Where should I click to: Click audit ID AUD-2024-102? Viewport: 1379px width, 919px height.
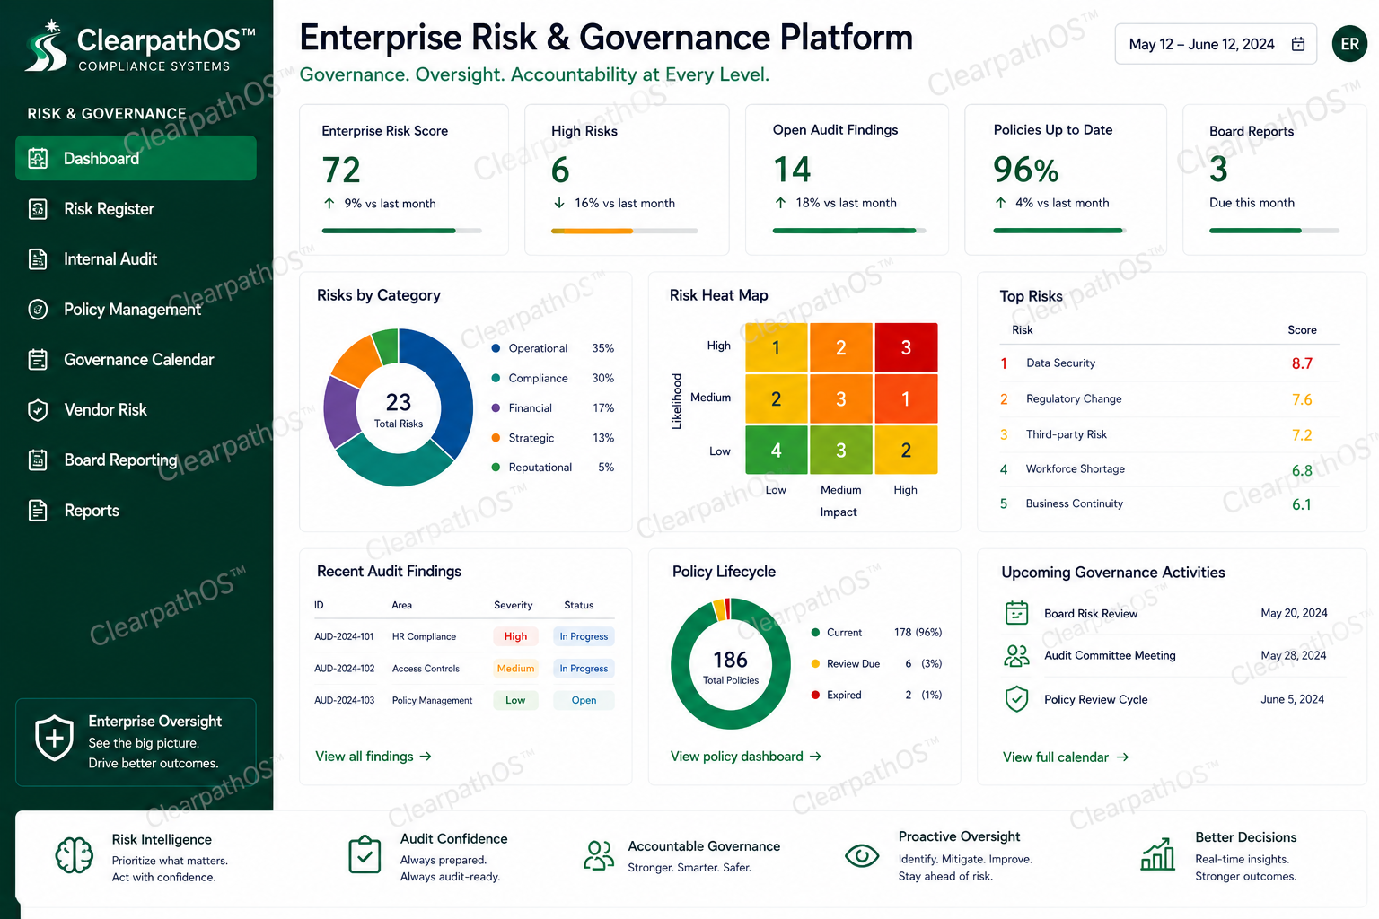344,669
